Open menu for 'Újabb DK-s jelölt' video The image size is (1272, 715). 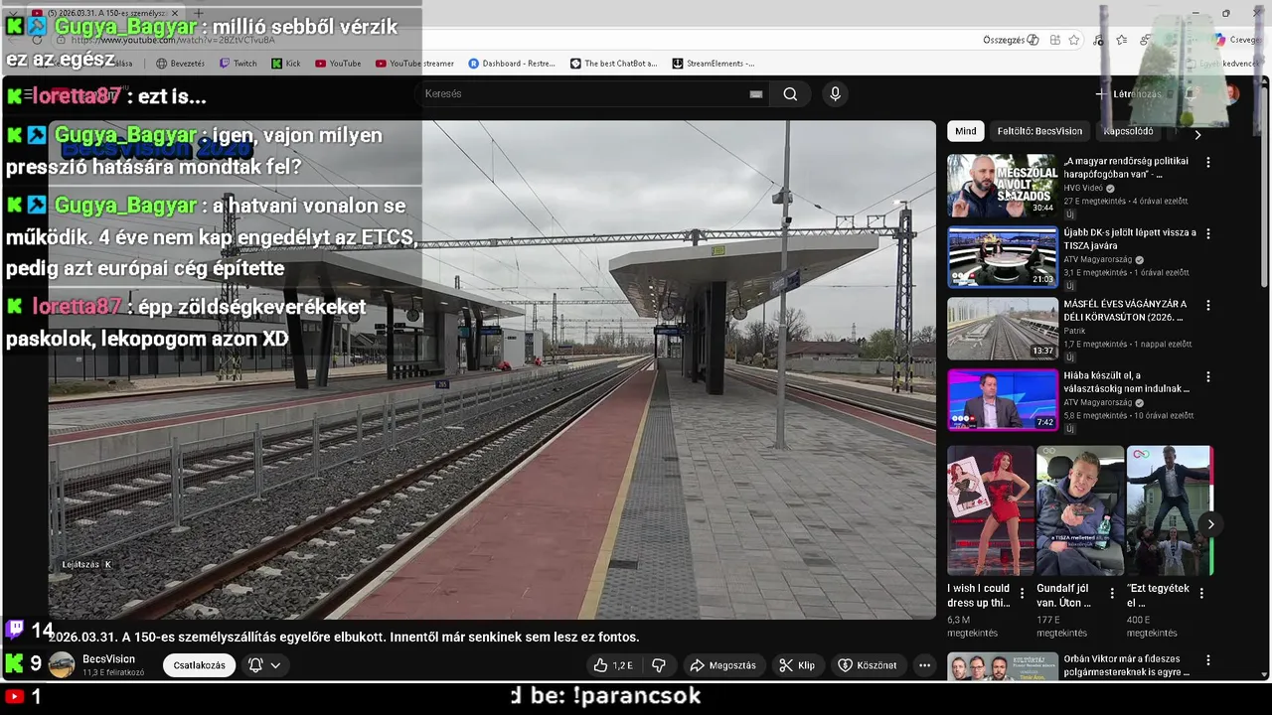(1208, 233)
